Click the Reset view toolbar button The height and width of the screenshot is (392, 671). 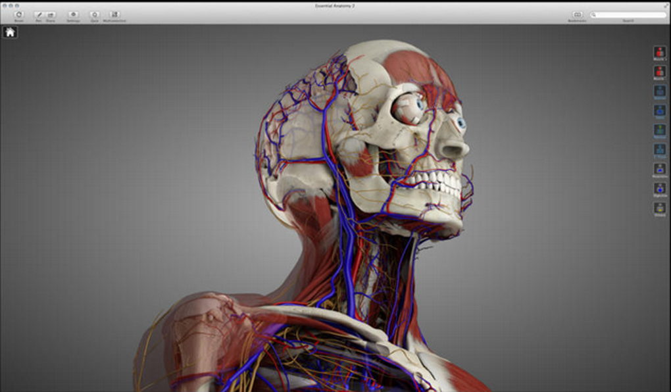[19, 15]
